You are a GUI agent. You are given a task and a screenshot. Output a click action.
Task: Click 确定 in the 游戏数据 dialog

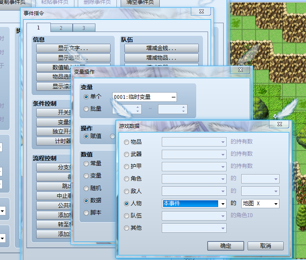coord(226,246)
